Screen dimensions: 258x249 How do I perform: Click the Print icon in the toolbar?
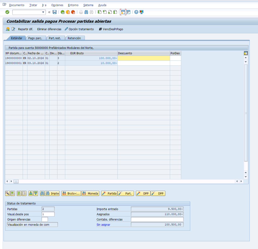(x=81, y=12)
